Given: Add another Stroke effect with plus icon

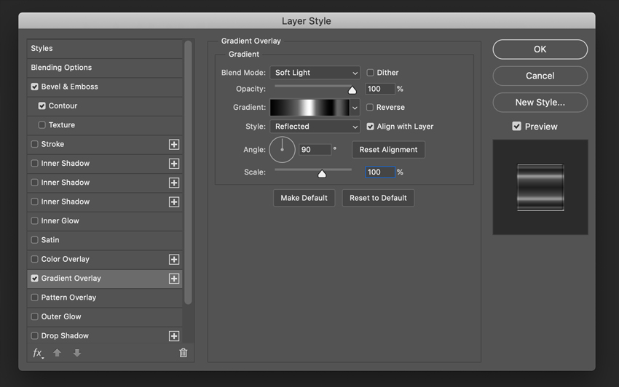Looking at the screenshot, I should (x=174, y=144).
